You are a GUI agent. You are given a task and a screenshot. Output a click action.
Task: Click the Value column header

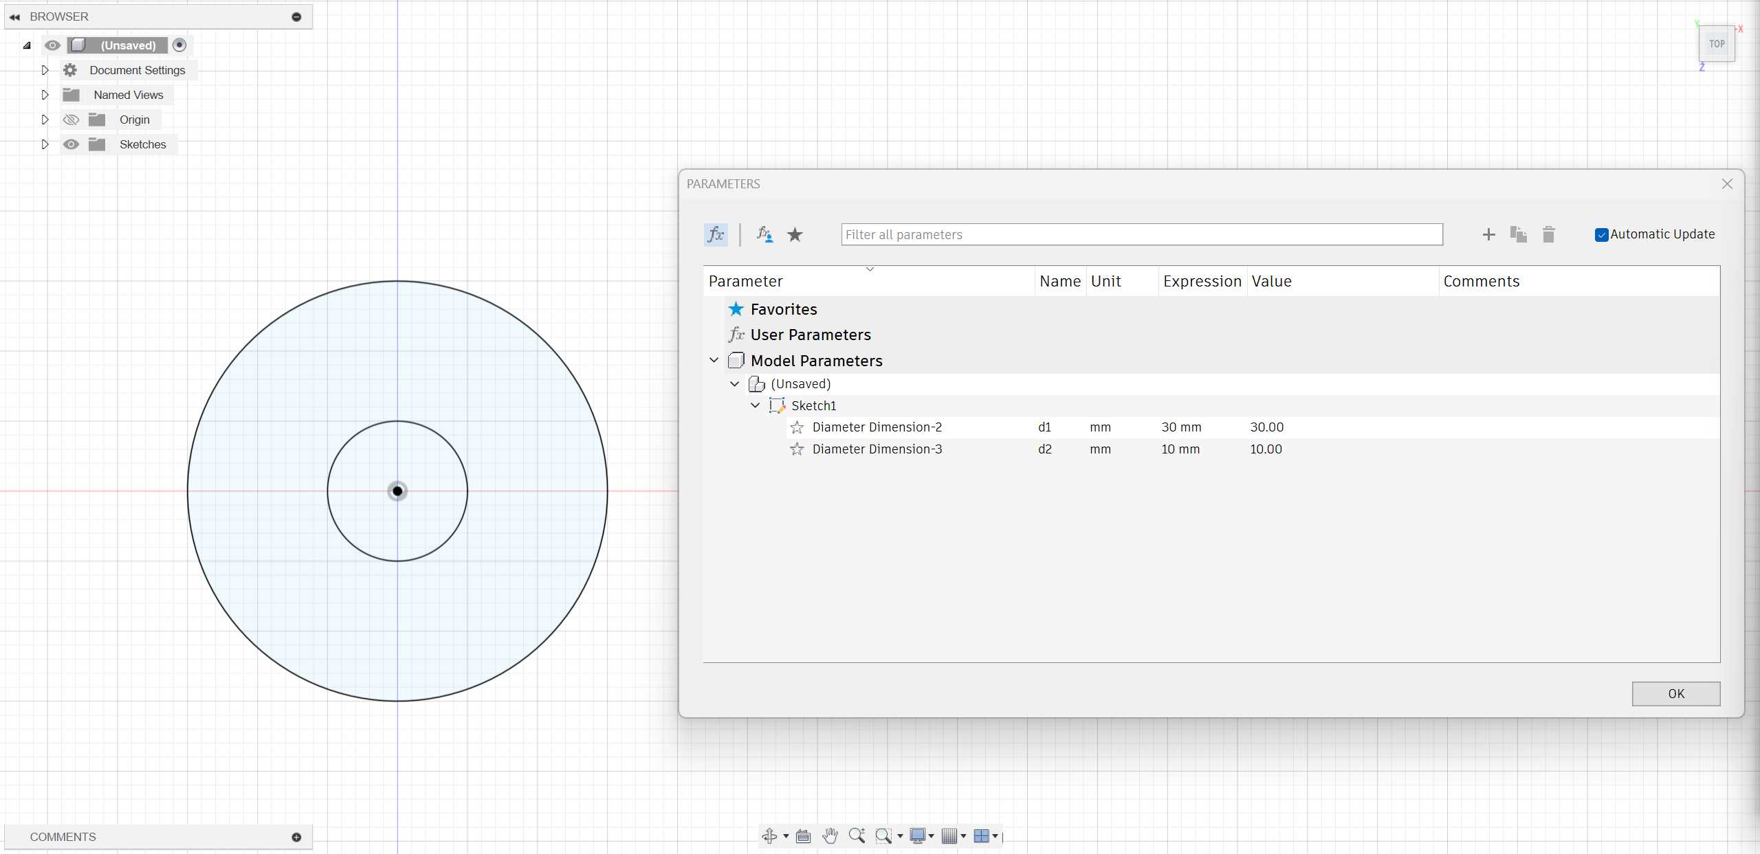(x=1343, y=282)
